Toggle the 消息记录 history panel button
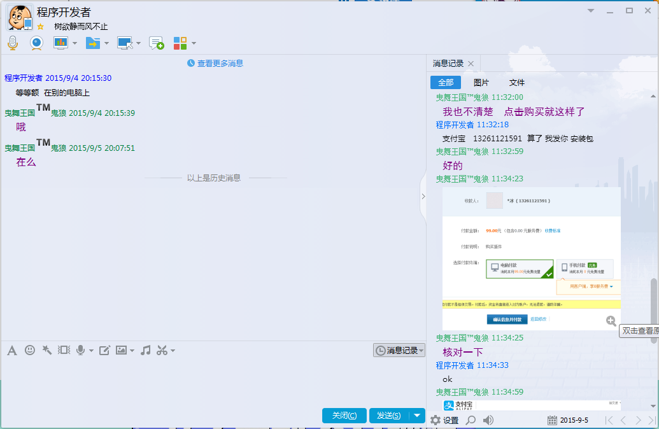659x429 pixels. click(399, 350)
